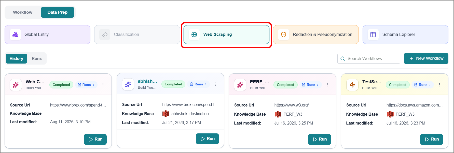The image size is (454, 153).
Task: Click Completed status on TestSc... card
Action: (x=397, y=85)
